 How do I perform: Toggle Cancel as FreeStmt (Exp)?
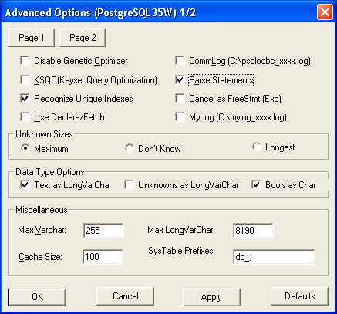click(180, 99)
